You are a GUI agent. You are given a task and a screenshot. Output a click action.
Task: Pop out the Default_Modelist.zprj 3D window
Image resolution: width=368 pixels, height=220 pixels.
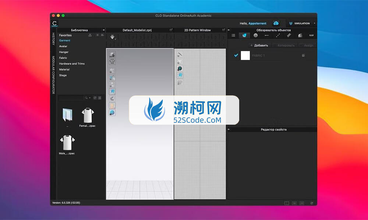(171, 30)
